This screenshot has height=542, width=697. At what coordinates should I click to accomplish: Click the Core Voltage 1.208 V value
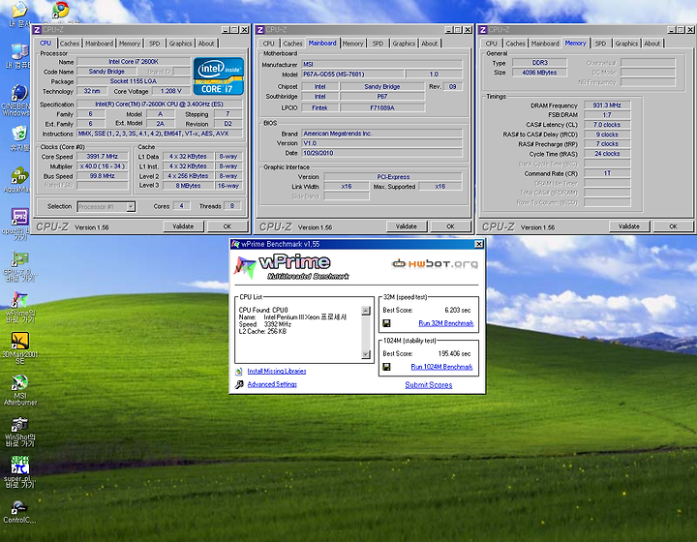point(170,91)
